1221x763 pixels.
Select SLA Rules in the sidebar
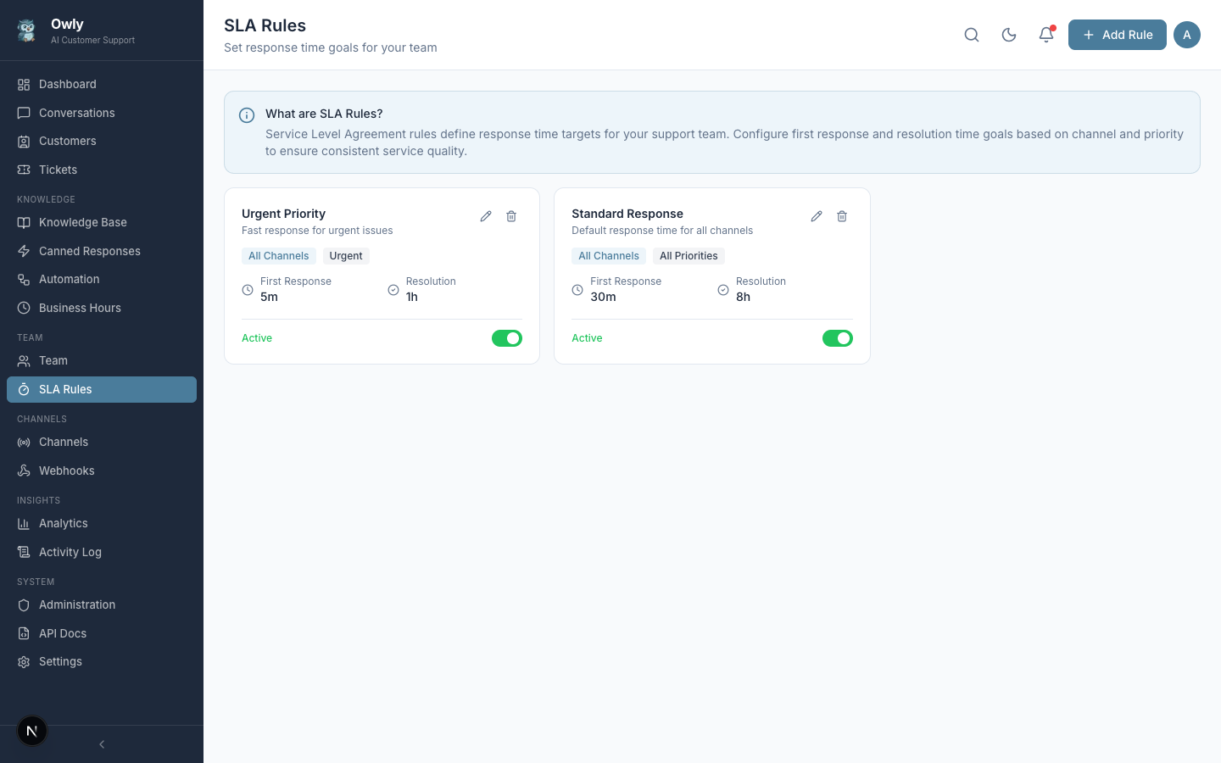coord(102,389)
